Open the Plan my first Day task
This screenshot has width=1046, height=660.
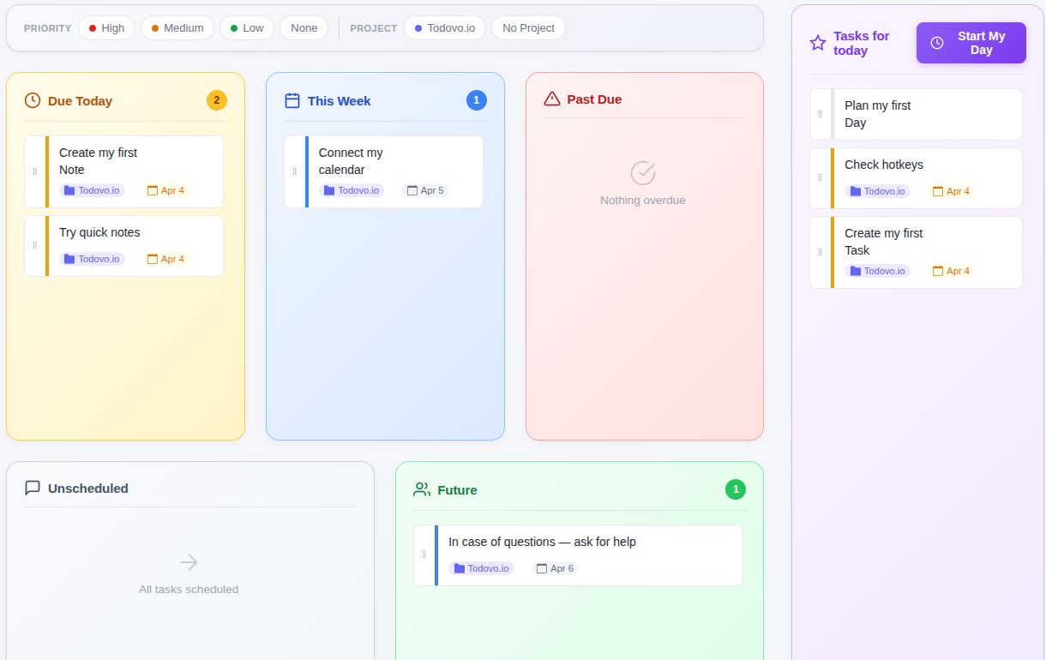click(916, 114)
